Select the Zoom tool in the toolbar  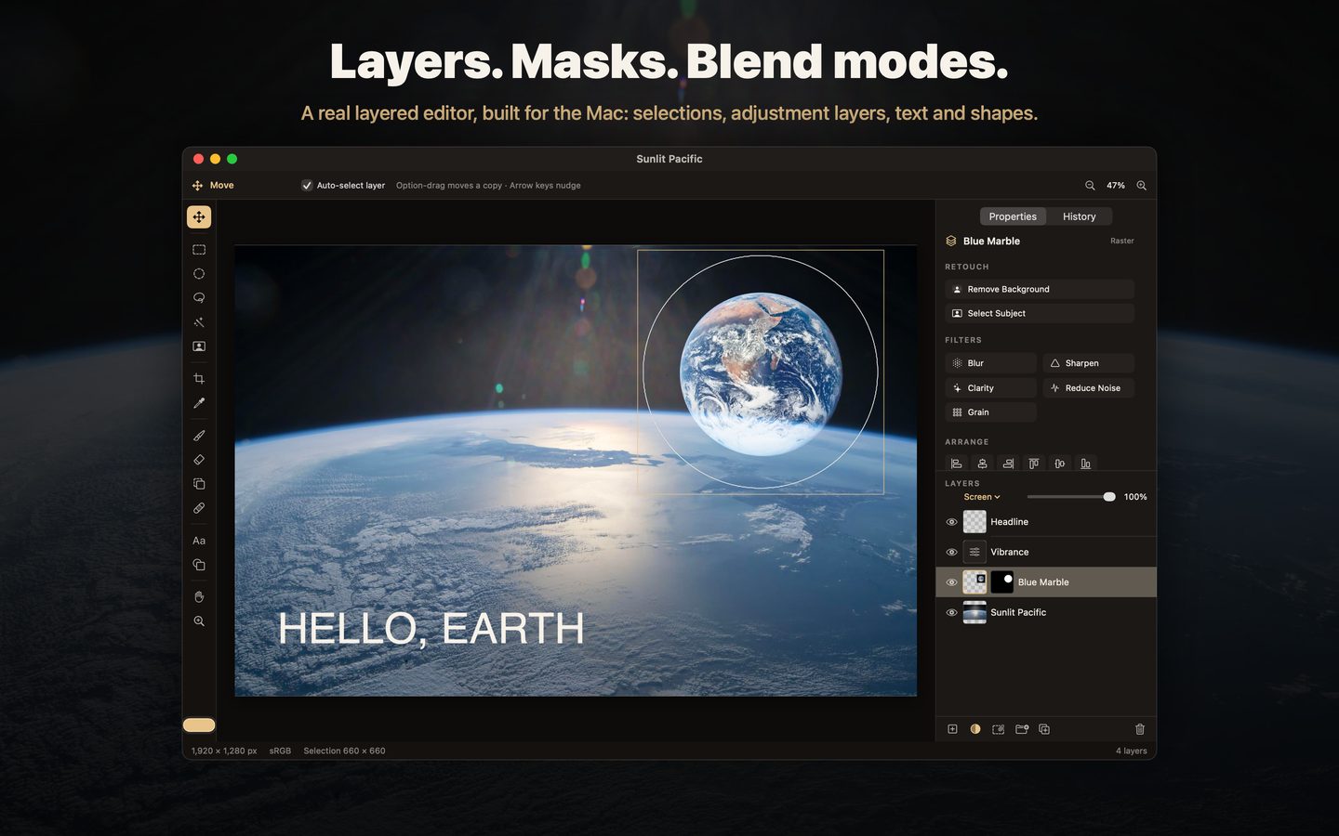tap(199, 621)
